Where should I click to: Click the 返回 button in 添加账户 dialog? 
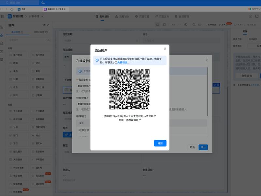160,143
